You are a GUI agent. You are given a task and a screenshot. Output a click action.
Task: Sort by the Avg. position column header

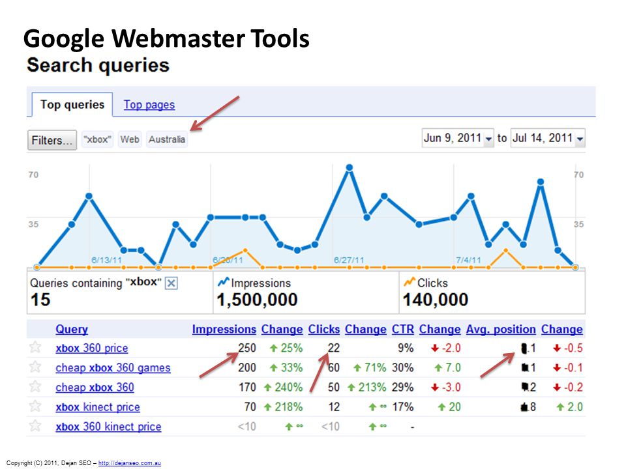(x=501, y=330)
